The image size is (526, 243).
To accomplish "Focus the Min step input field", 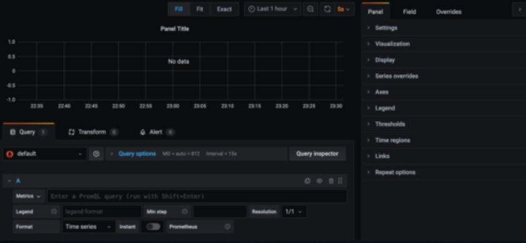I will point(220,212).
